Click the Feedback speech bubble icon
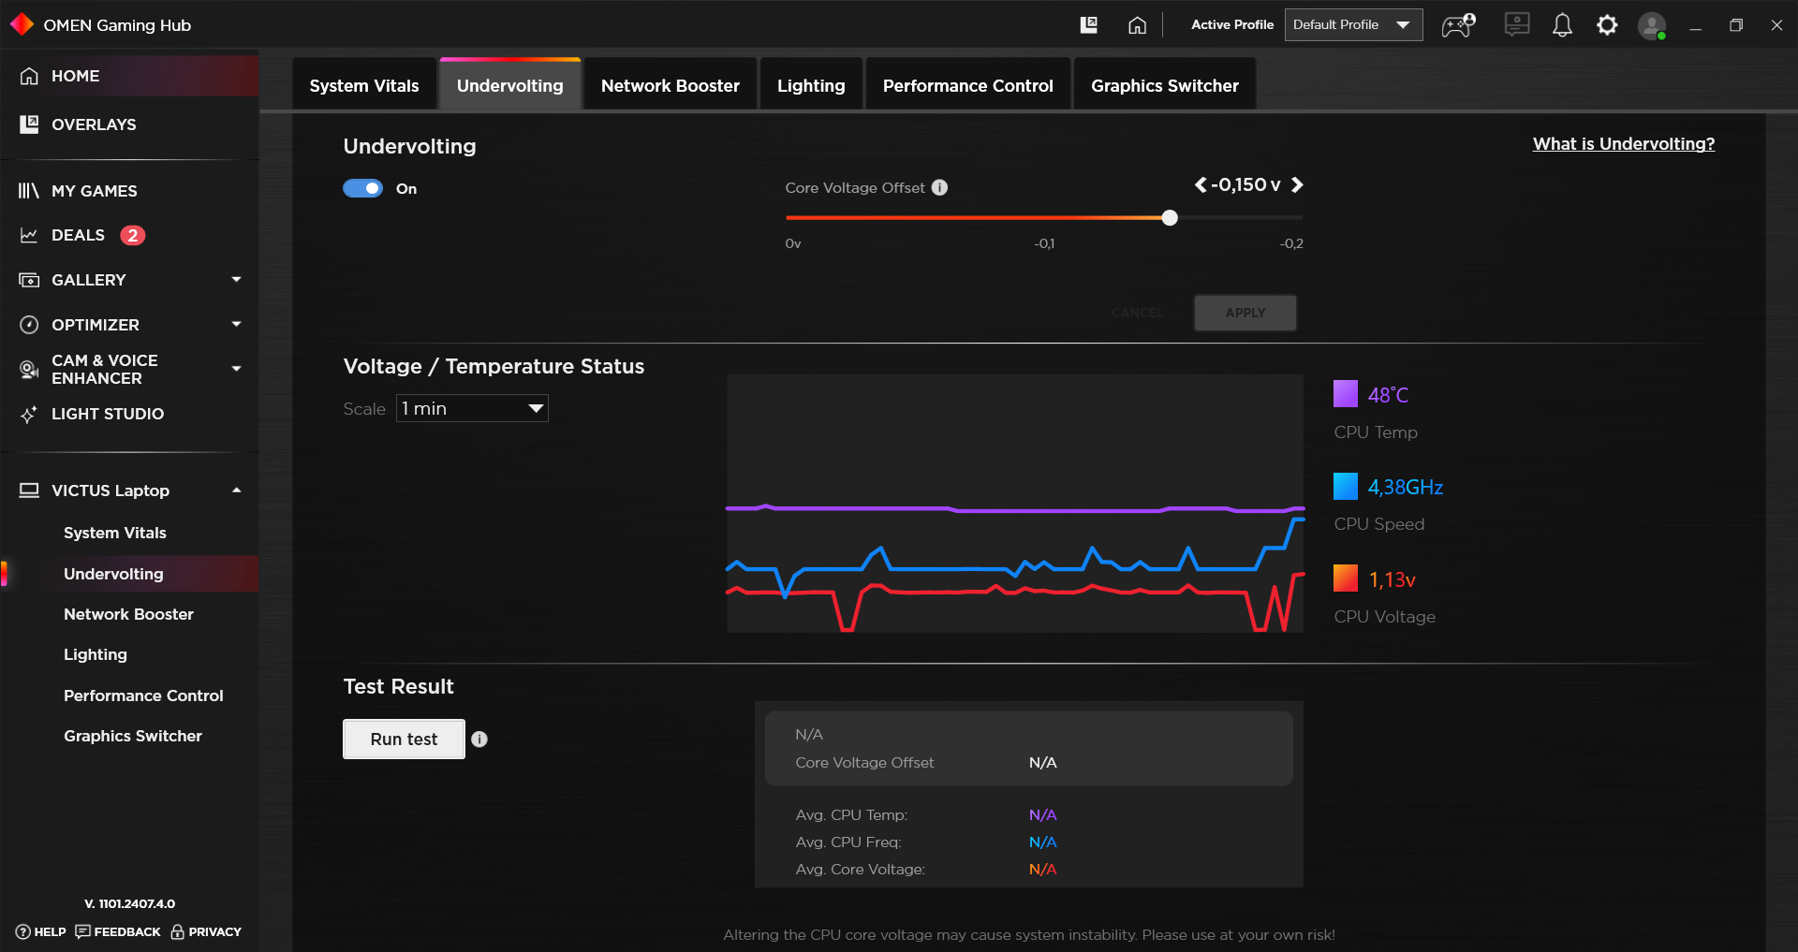The height and width of the screenshot is (952, 1798). 82,931
